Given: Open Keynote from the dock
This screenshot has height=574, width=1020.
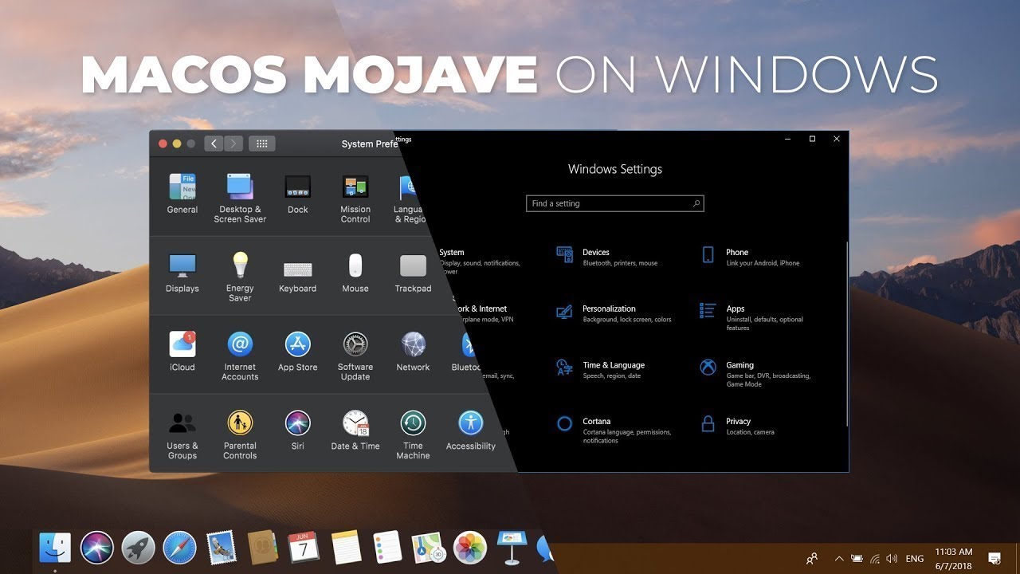Looking at the screenshot, I should pyautogui.click(x=511, y=547).
